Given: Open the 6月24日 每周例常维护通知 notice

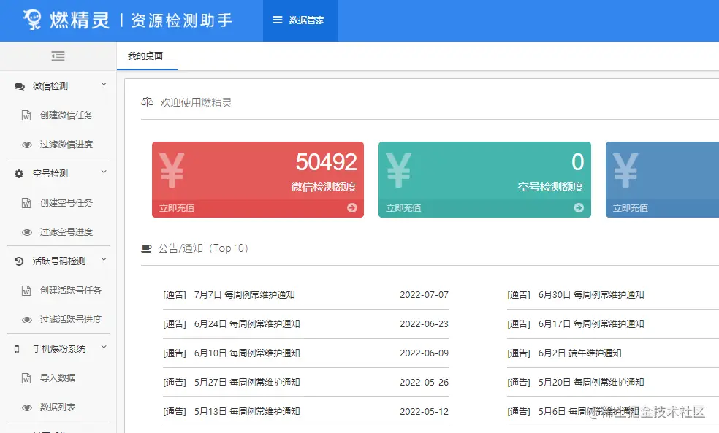Looking at the screenshot, I should pos(247,324).
